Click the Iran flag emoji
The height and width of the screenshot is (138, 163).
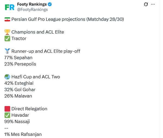pyautogui.click(x=7, y=19)
